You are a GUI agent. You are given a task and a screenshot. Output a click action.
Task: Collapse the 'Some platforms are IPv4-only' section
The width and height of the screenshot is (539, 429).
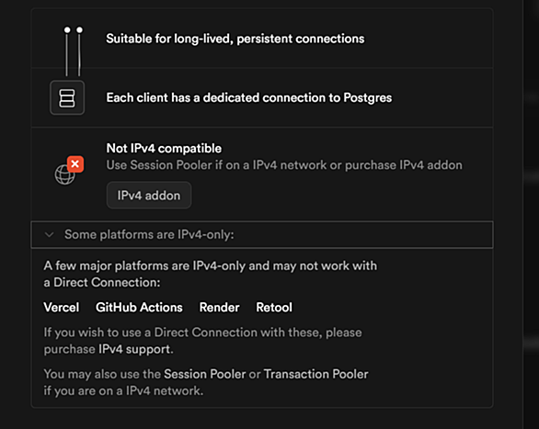(x=262, y=235)
